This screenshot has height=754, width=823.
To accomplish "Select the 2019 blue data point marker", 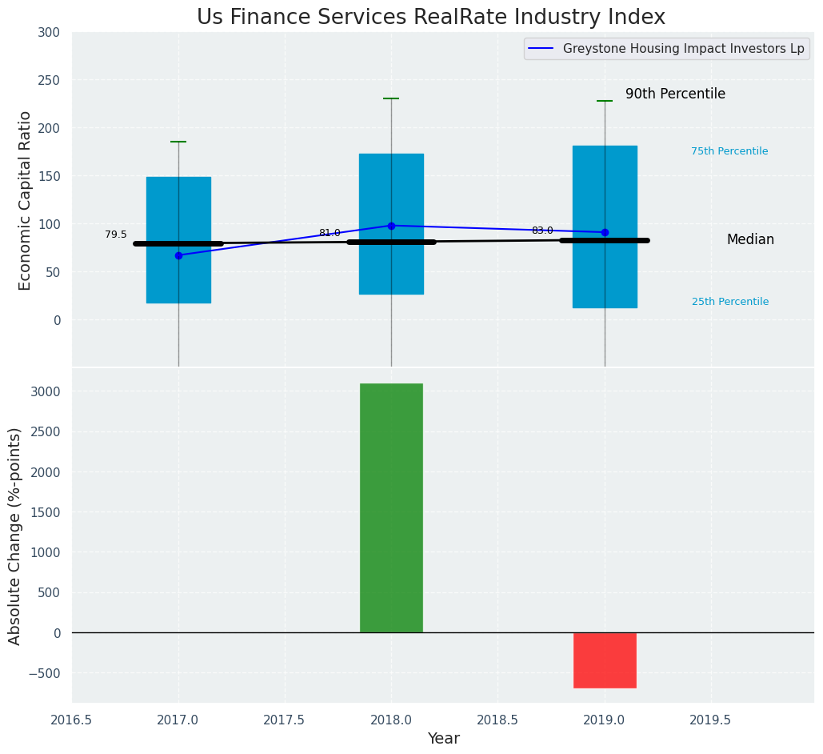I will click(605, 232).
